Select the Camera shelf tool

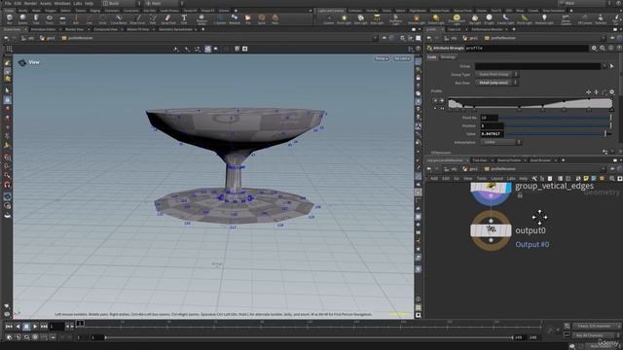point(329,18)
